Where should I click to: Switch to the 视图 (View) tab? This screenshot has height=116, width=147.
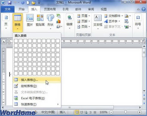104,9
